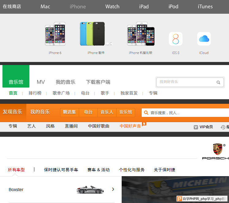Image resolution: width=229 pixels, height=203 pixels.
Task: Open 在线商店 in Apple nav
Action: pos(12,6)
